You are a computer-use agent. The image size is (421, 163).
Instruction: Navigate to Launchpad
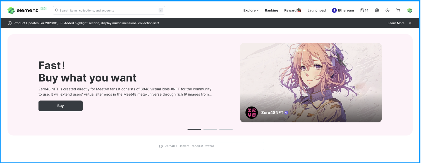[317, 10]
